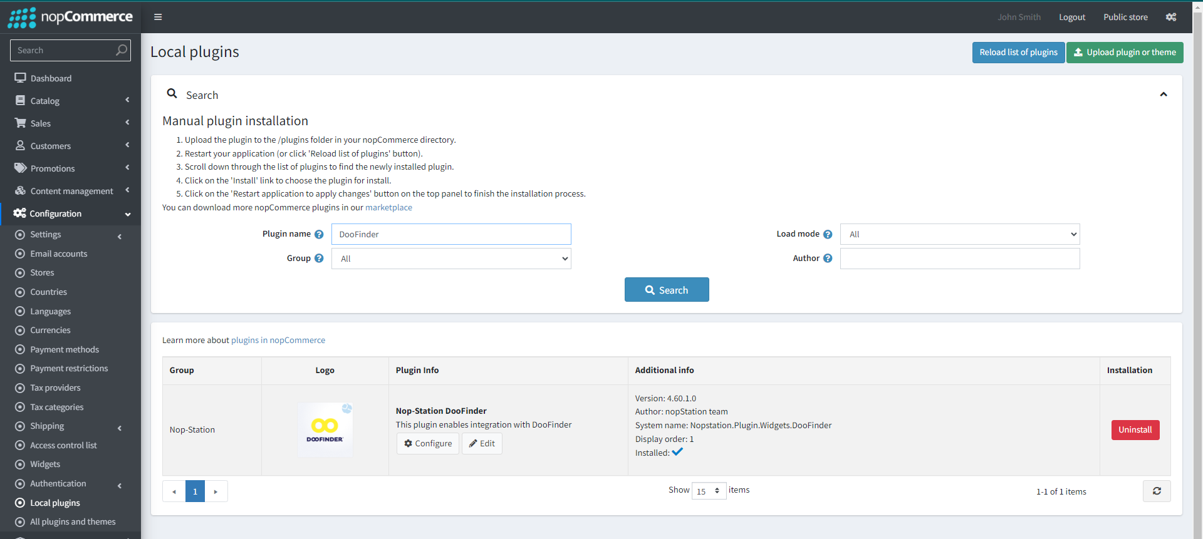Expand Promotions menu arrow
The image size is (1203, 539).
coord(127,168)
